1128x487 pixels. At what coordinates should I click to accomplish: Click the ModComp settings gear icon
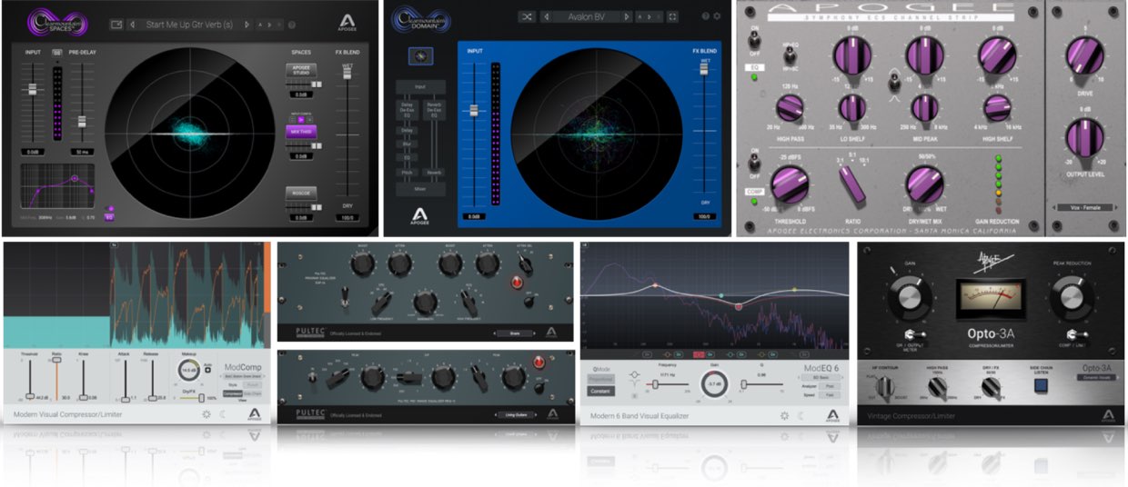click(x=207, y=414)
